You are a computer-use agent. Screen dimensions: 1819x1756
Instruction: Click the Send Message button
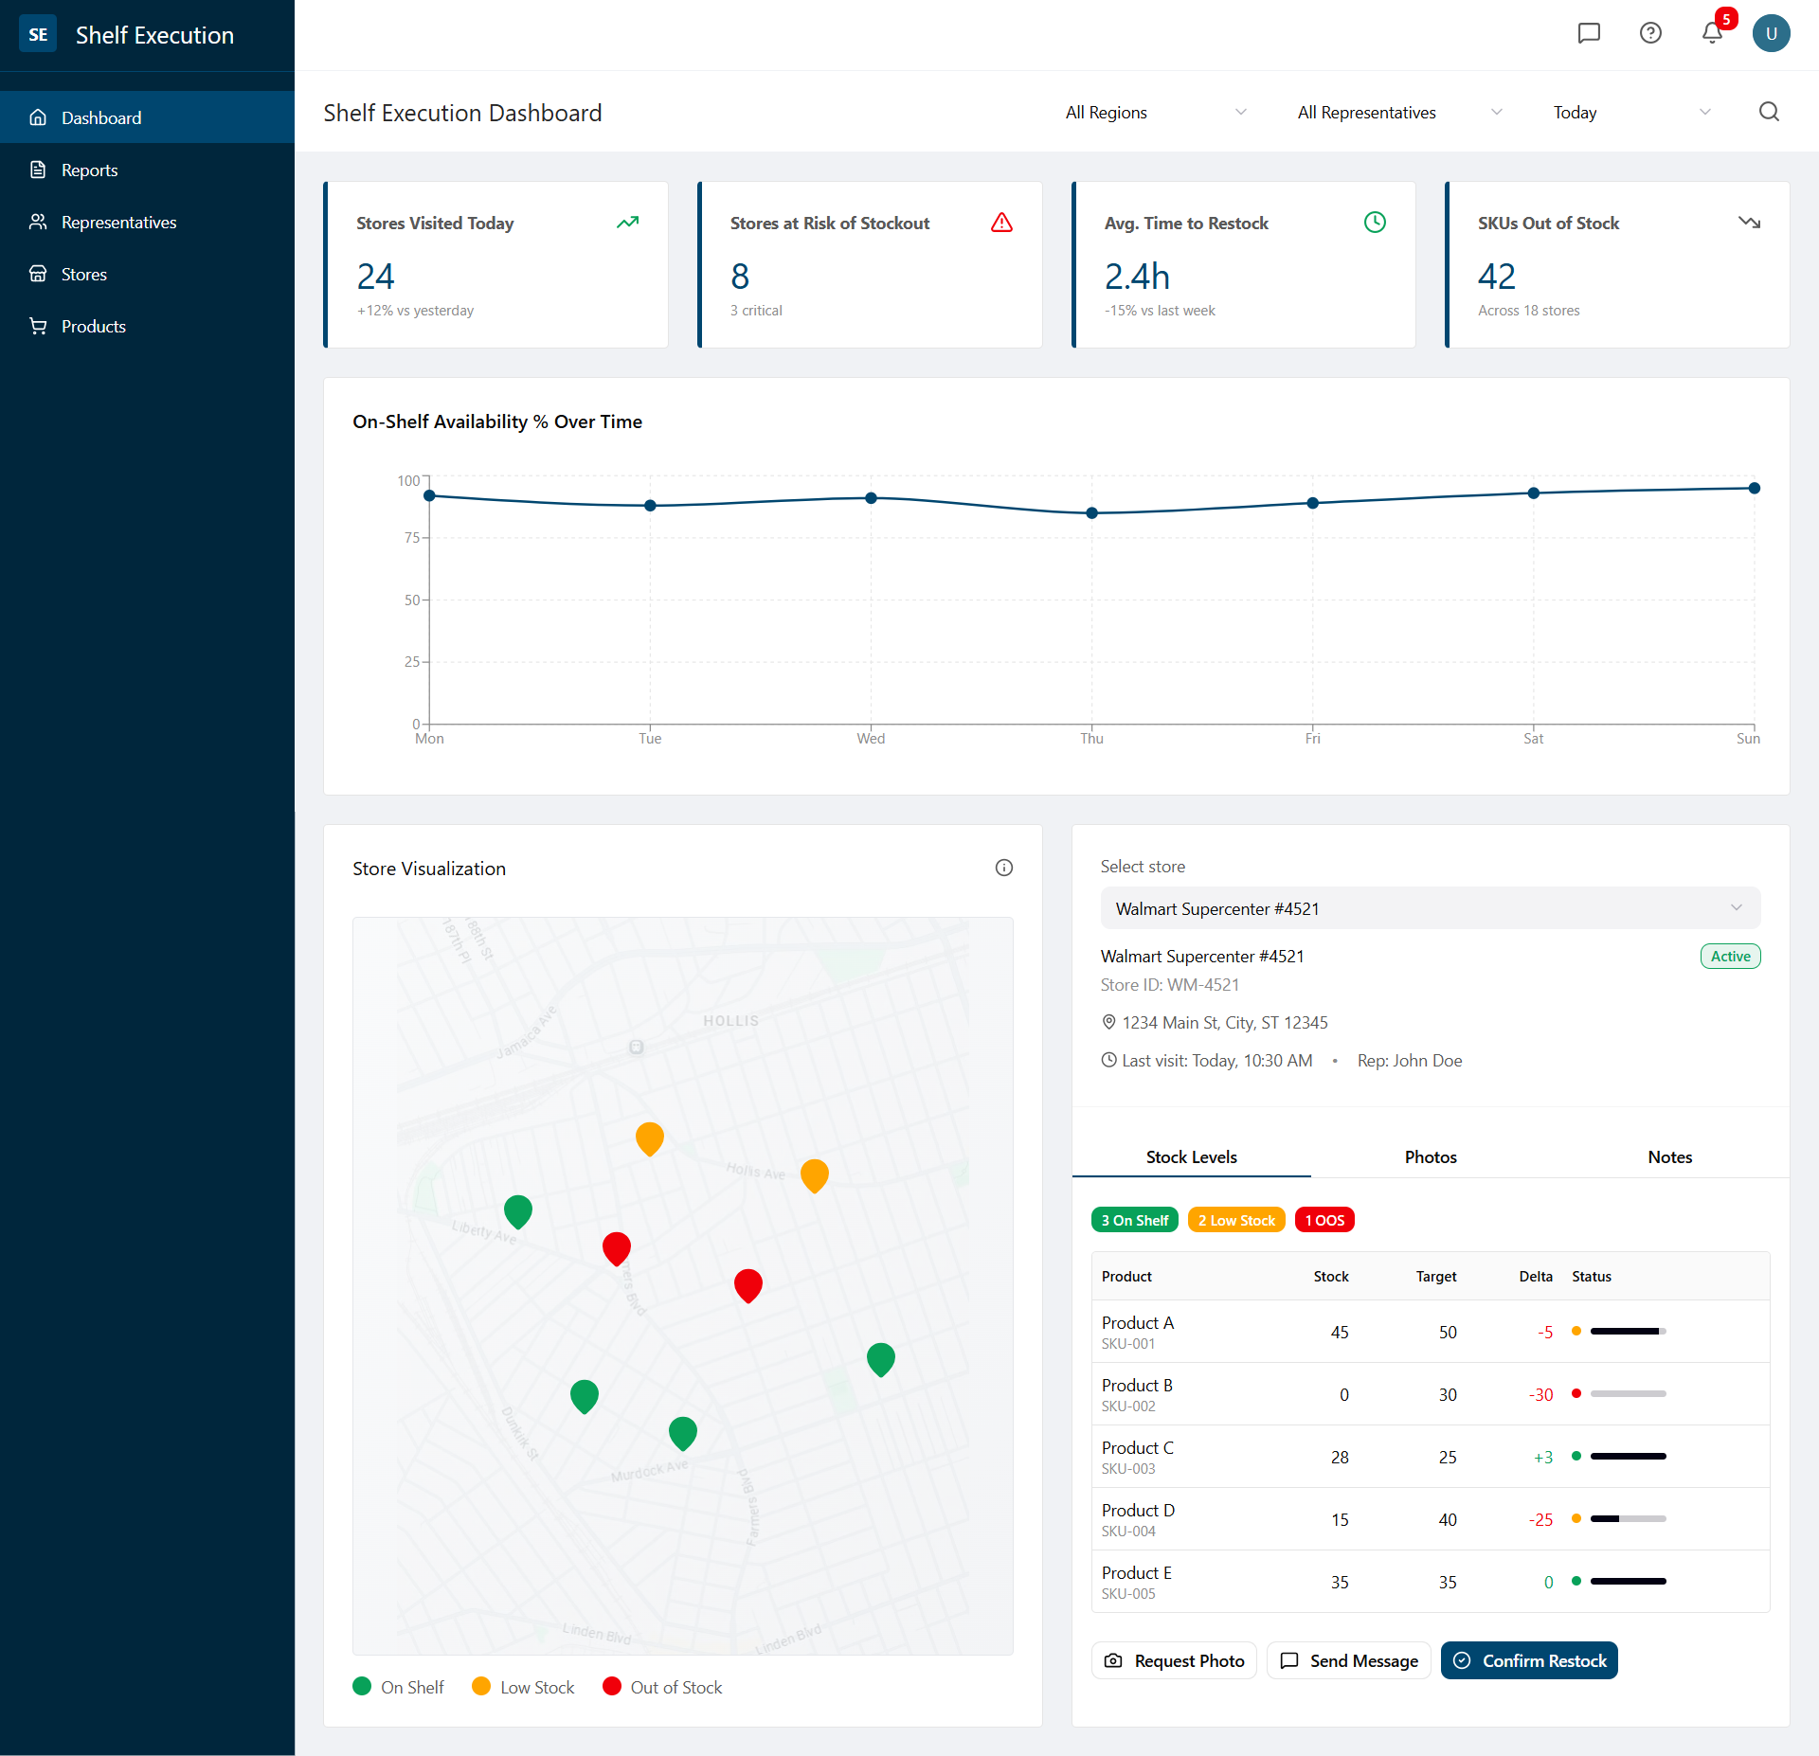click(1348, 1660)
